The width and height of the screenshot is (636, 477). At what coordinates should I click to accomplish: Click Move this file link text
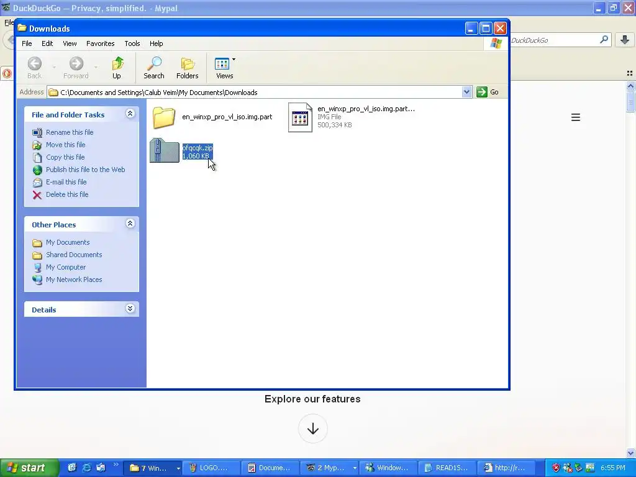[x=65, y=144]
